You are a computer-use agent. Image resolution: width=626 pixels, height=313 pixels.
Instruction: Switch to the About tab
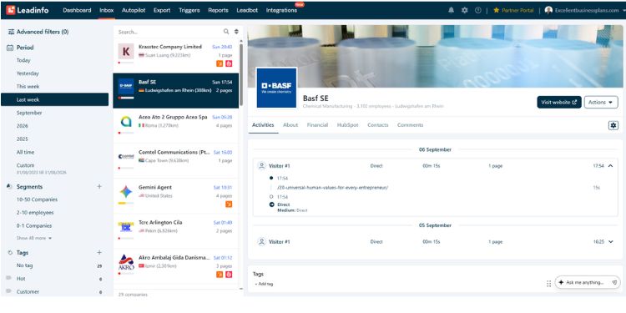pyautogui.click(x=290, y=125)
